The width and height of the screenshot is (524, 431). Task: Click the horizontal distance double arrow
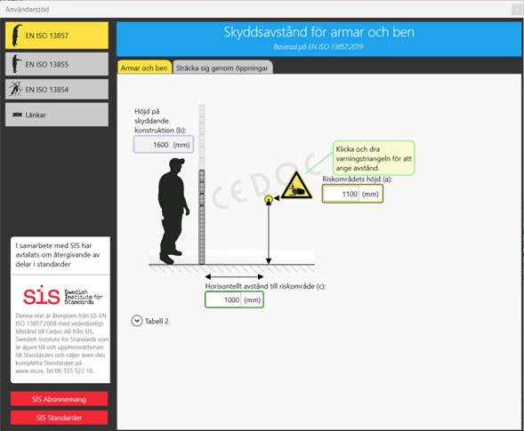pyautogui.click(x=234, y=276)
